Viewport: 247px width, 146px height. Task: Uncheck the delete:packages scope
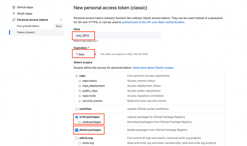(77, 130)
